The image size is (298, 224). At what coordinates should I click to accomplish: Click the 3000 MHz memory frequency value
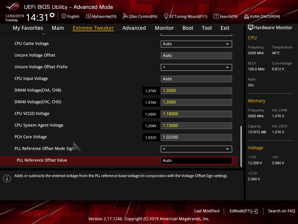[256, 116]
